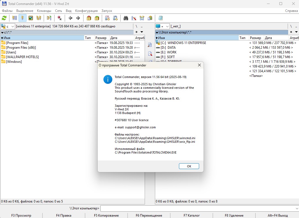Open the Конфигурация menu
This screenshot has height=218, width=299.
(86, 11)
